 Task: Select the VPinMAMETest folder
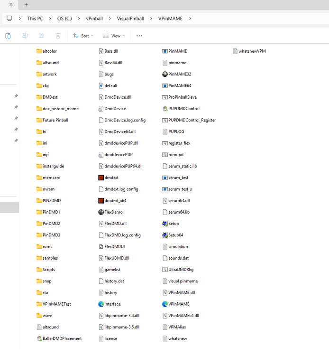[x=54, y=304]
